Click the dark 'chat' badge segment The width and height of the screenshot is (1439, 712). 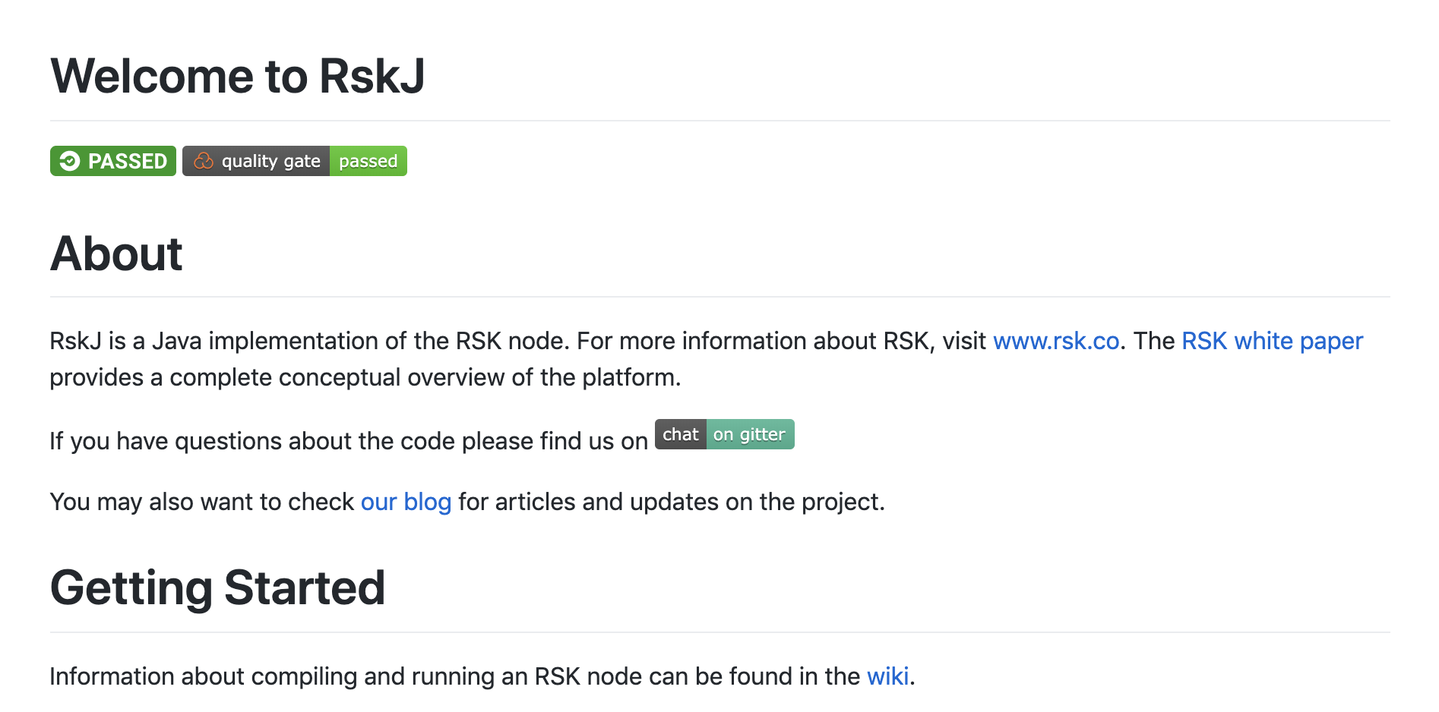coord(681,434)
